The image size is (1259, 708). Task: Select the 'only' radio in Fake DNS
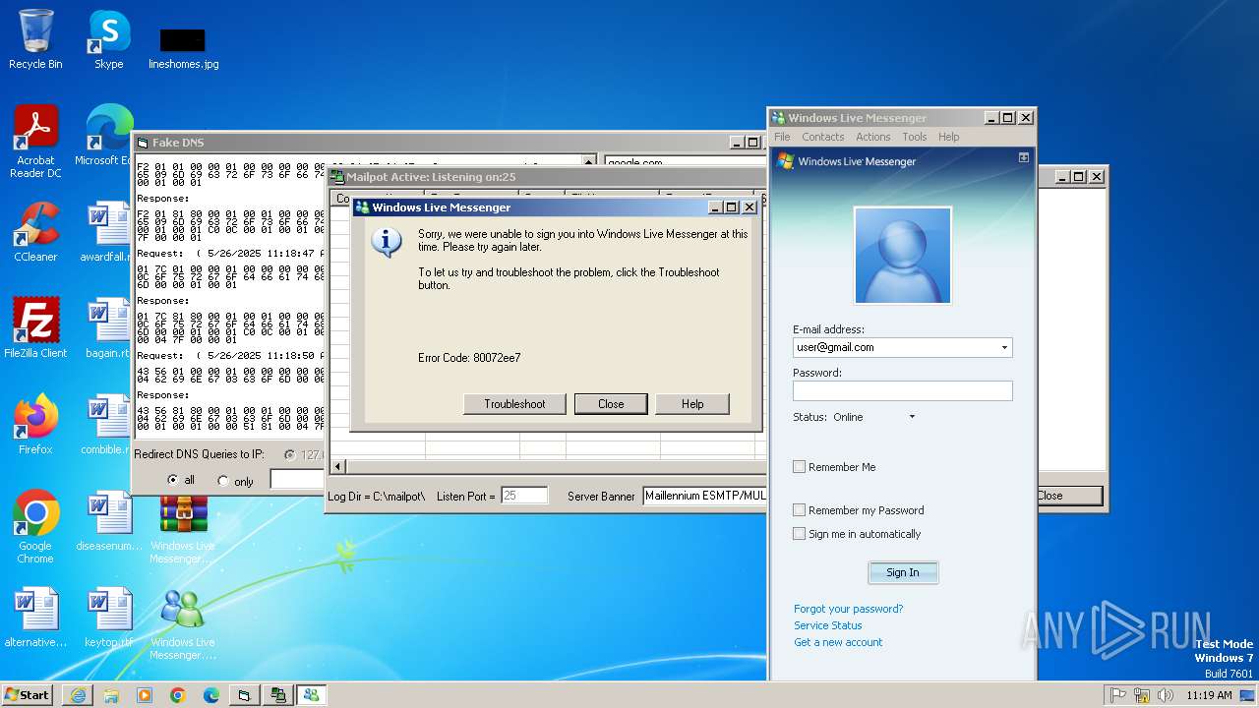[x=222, y=481]
